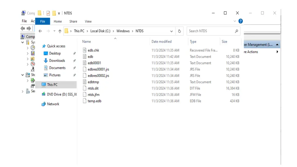Go up one folder level arrow
The width and height of the screenshot is (297, 167).
point(60,31)
